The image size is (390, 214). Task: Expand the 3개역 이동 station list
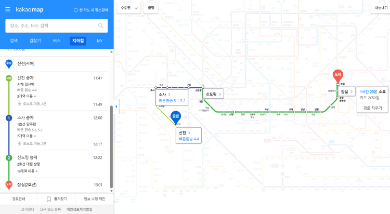coord(27,96)
